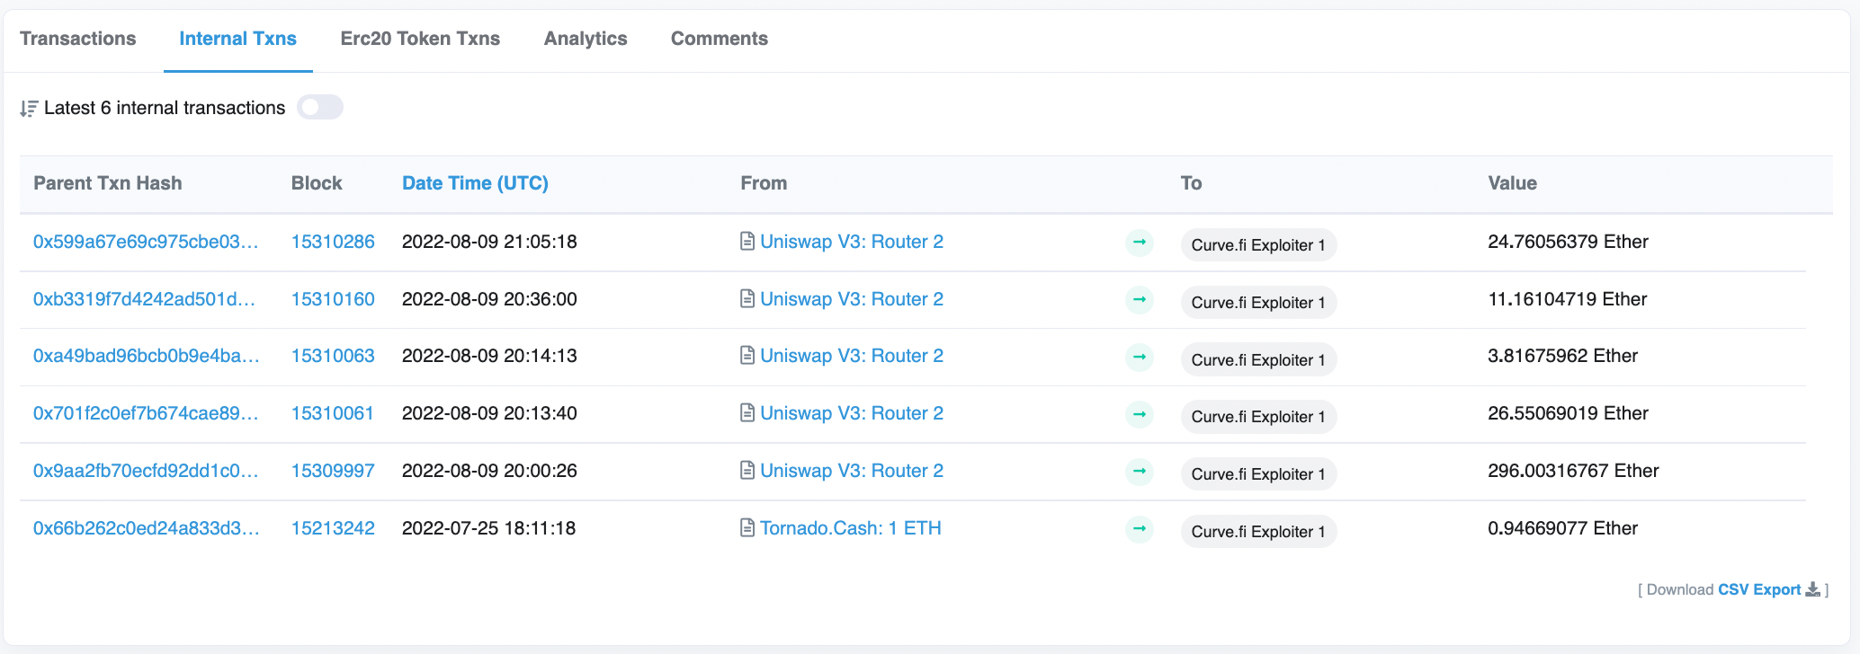Click the From column header

pyautogui.click(x=764, y=183)
